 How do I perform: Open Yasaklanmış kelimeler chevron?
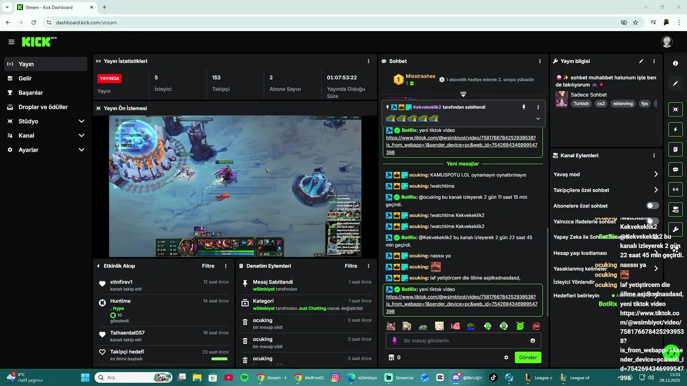pyautogui.click(x=655, y=268)
